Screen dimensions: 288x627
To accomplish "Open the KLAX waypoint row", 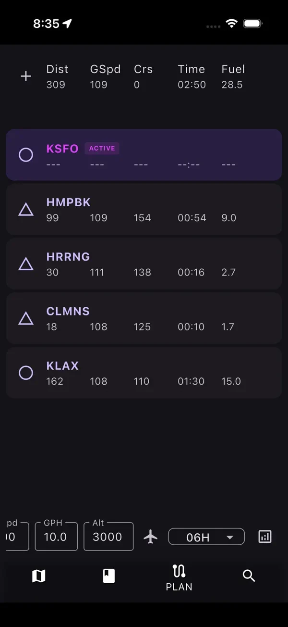I will [x=144, y=373].
